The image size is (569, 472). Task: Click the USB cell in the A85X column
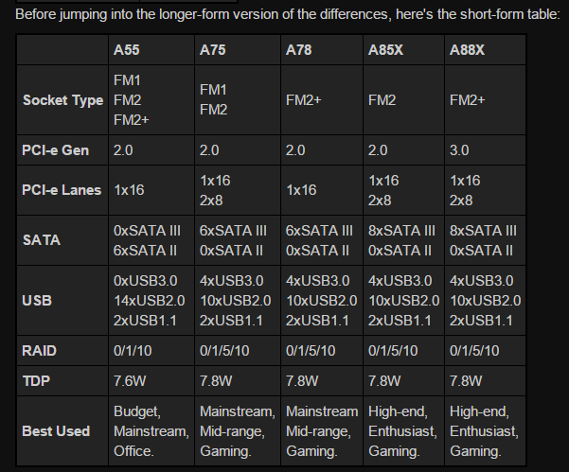pos(404,301)
